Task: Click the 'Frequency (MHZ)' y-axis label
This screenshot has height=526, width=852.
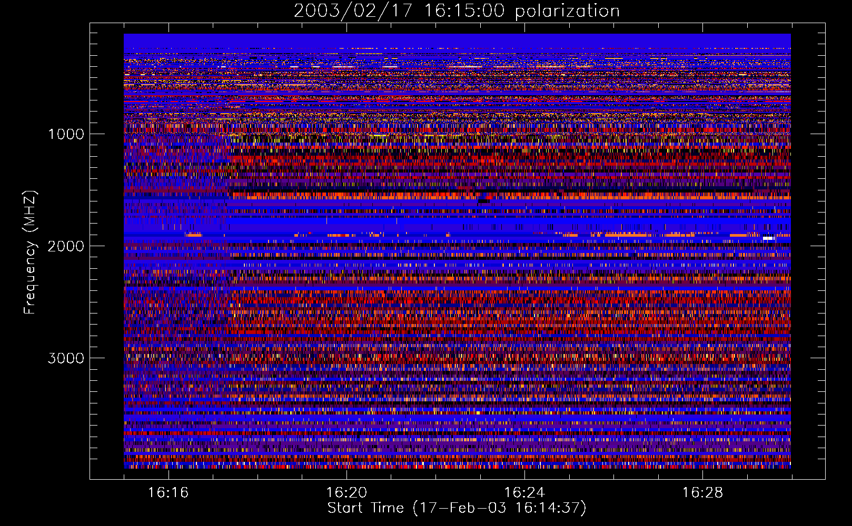Action: click(30, 252)
